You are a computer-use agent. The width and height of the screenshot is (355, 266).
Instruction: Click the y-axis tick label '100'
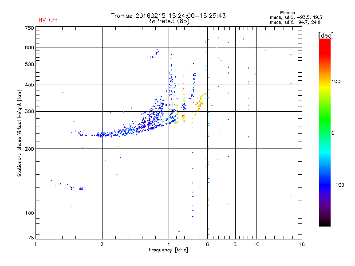point(29,213)
